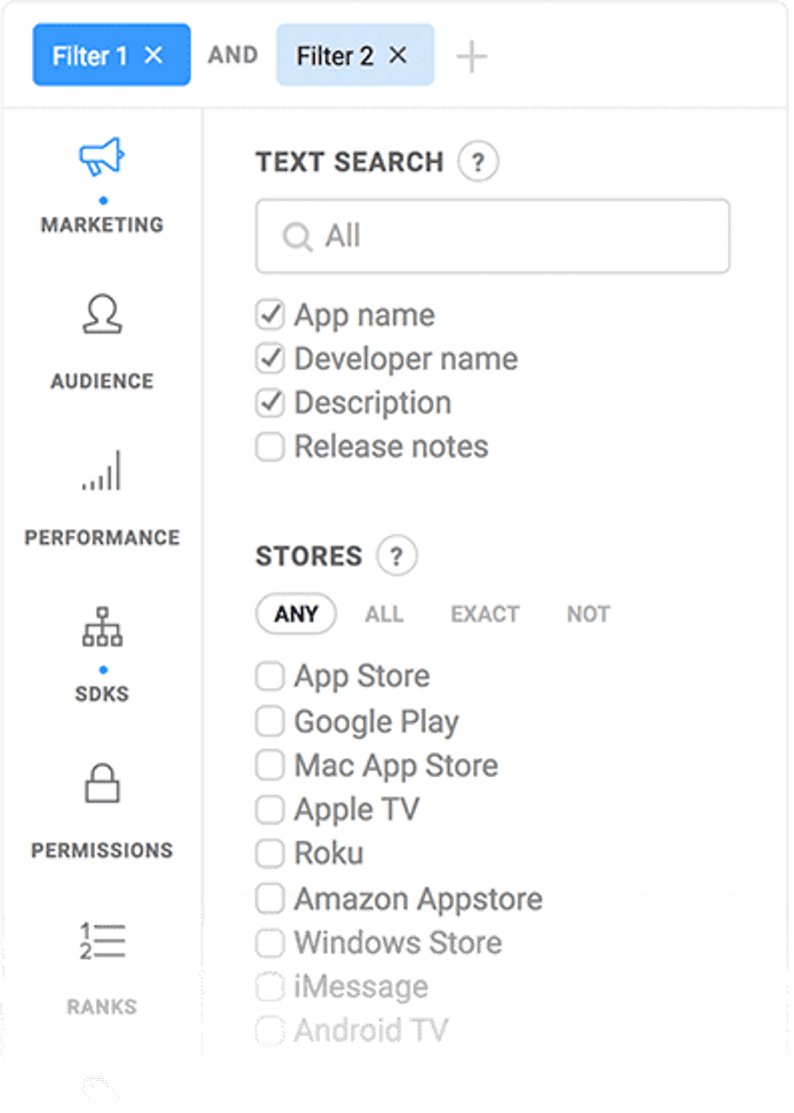The image size is (794, 1113).
Task: Open the Ranks numbered list icon
Action: pyautogui.click(x=102, y=941)
